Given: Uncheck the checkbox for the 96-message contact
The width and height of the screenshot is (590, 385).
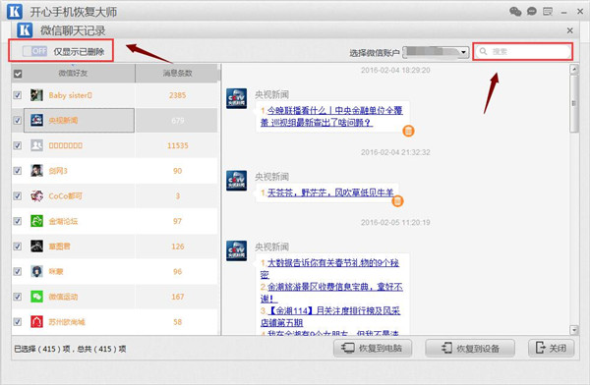Looking at the screenshot, I should click(x=18, y=271).
